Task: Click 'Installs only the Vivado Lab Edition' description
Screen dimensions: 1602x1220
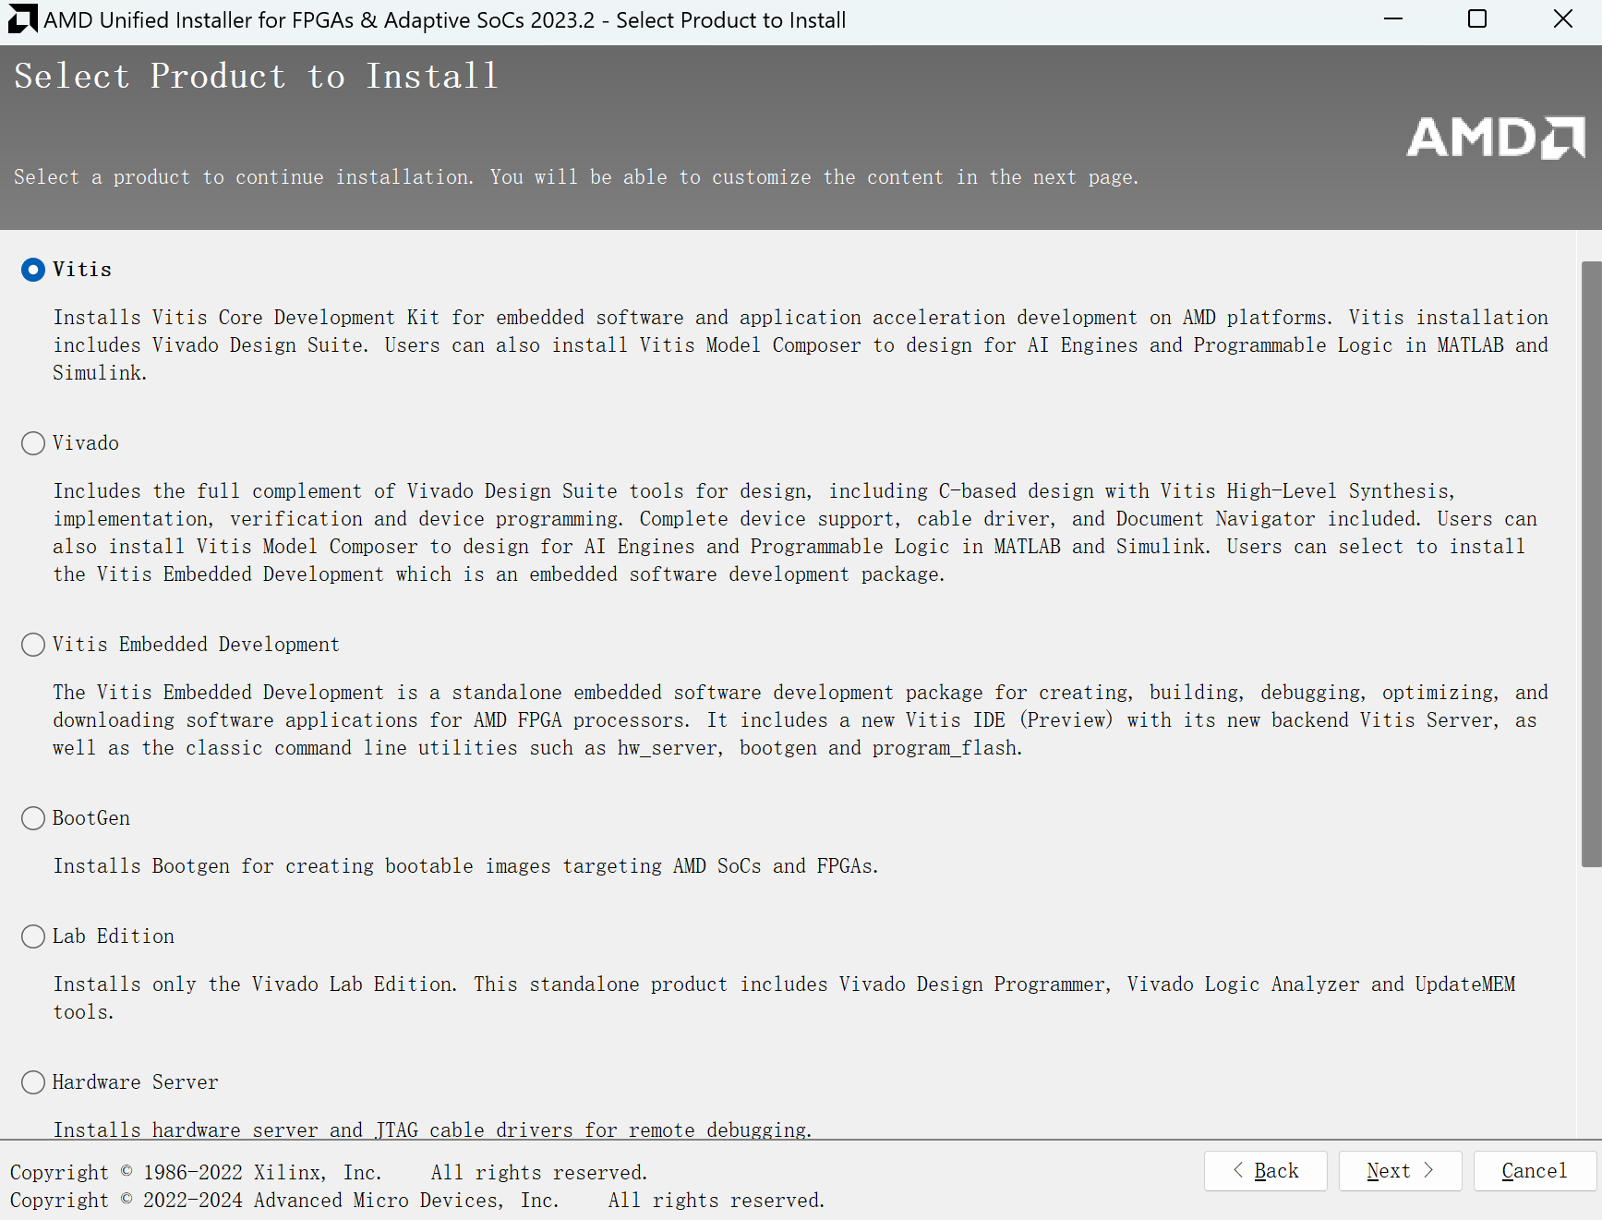Action: click(784, 998)
